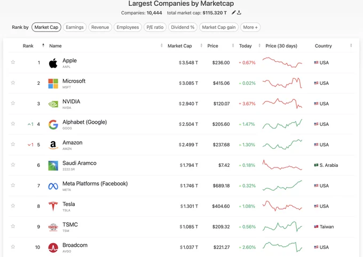Click the Amazon logo icon
This screenshot has height=257, width=363.
(53, 145)
